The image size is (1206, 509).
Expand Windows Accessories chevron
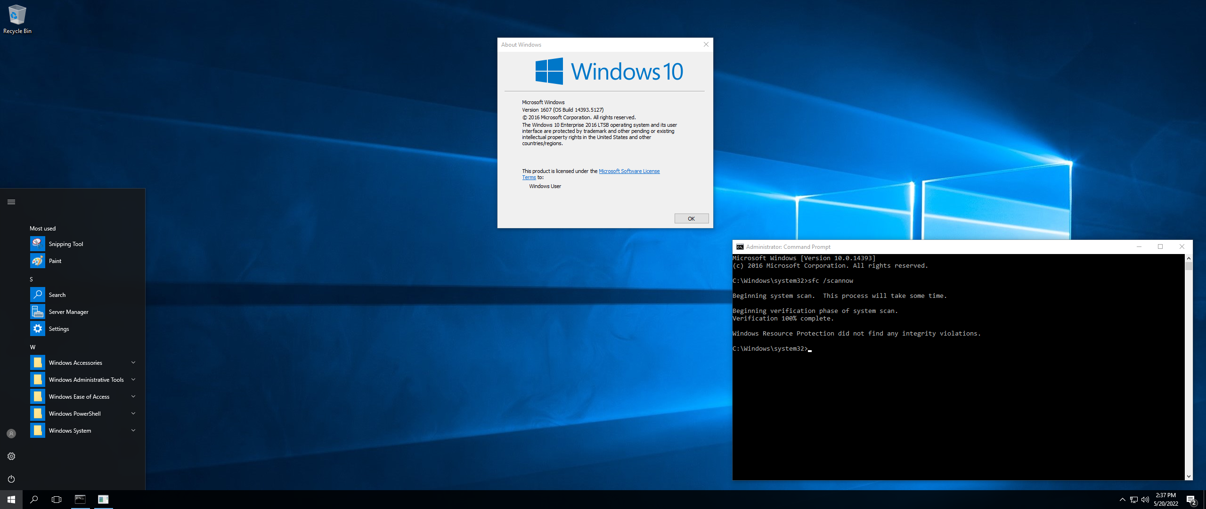pos(133,362)
